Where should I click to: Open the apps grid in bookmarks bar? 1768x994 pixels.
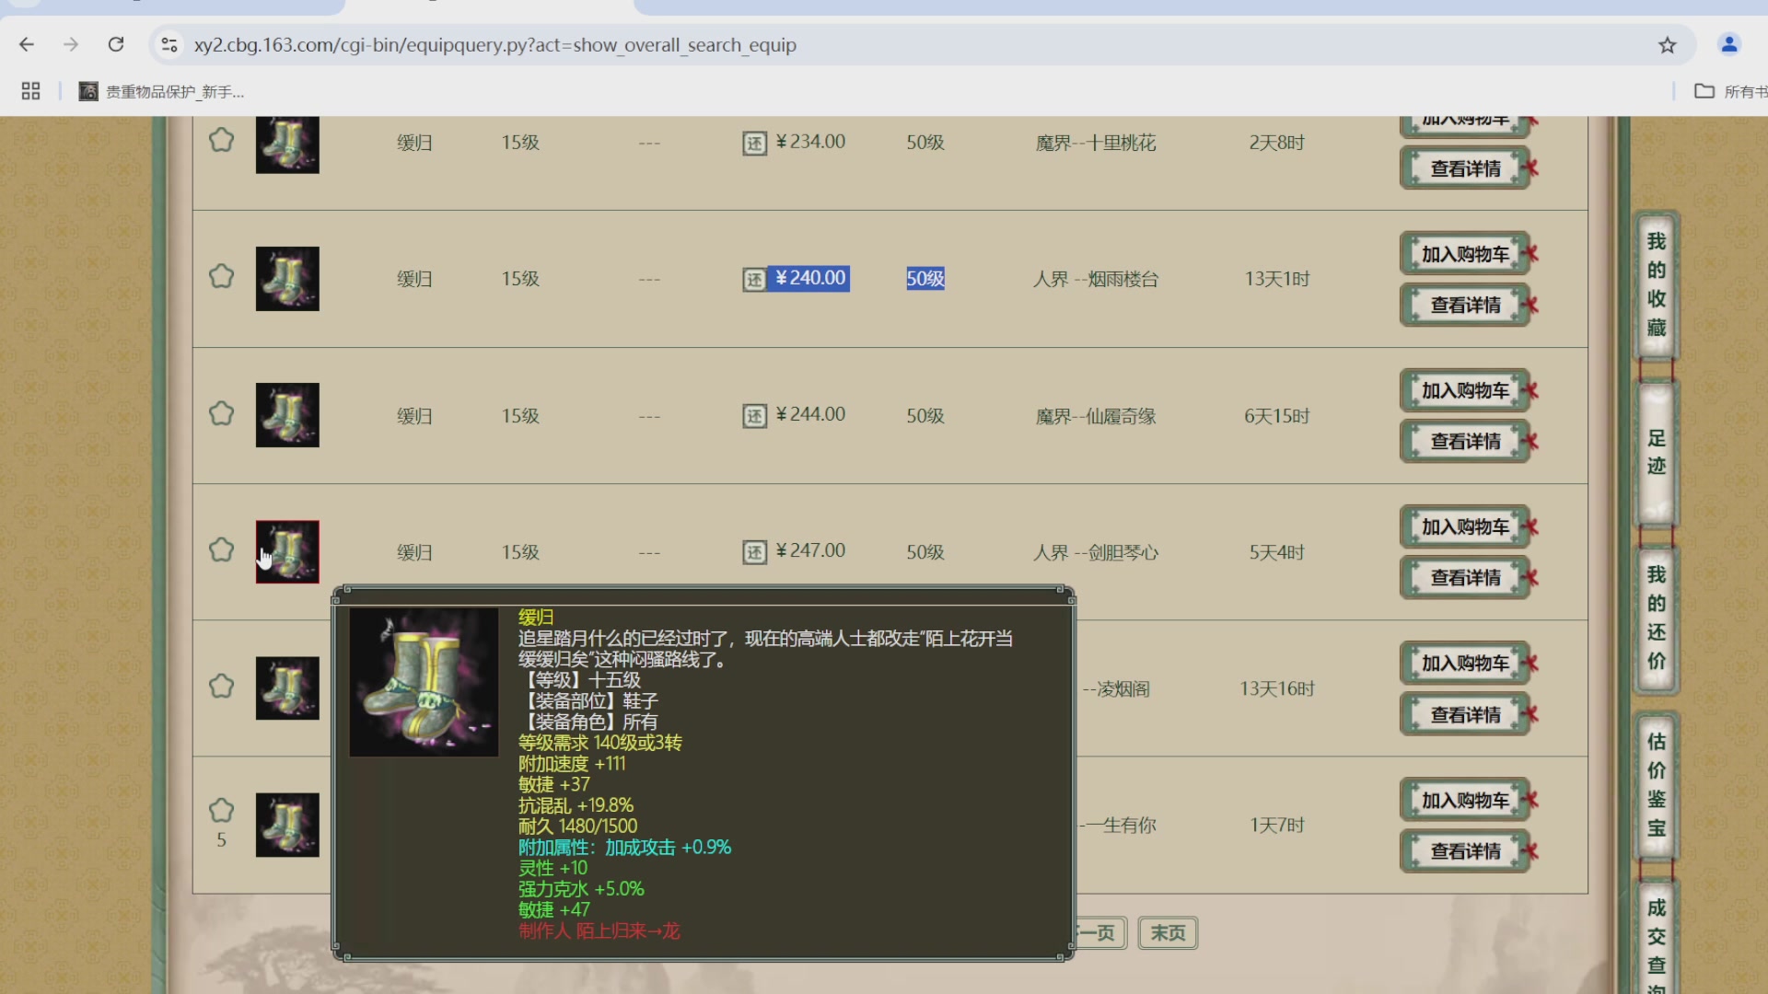tap(30, 91)
